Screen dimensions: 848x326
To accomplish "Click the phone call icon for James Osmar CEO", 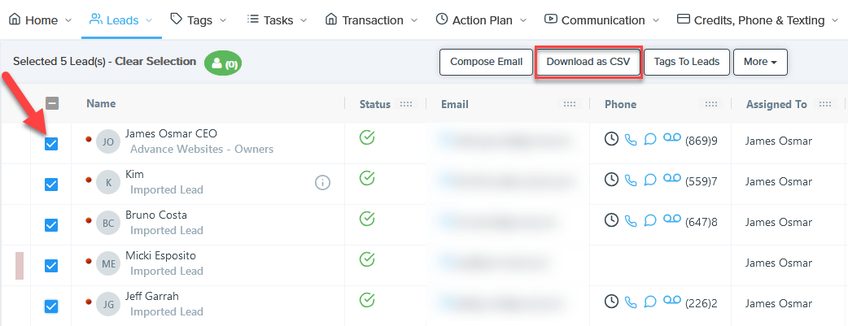I will point(631,140).
